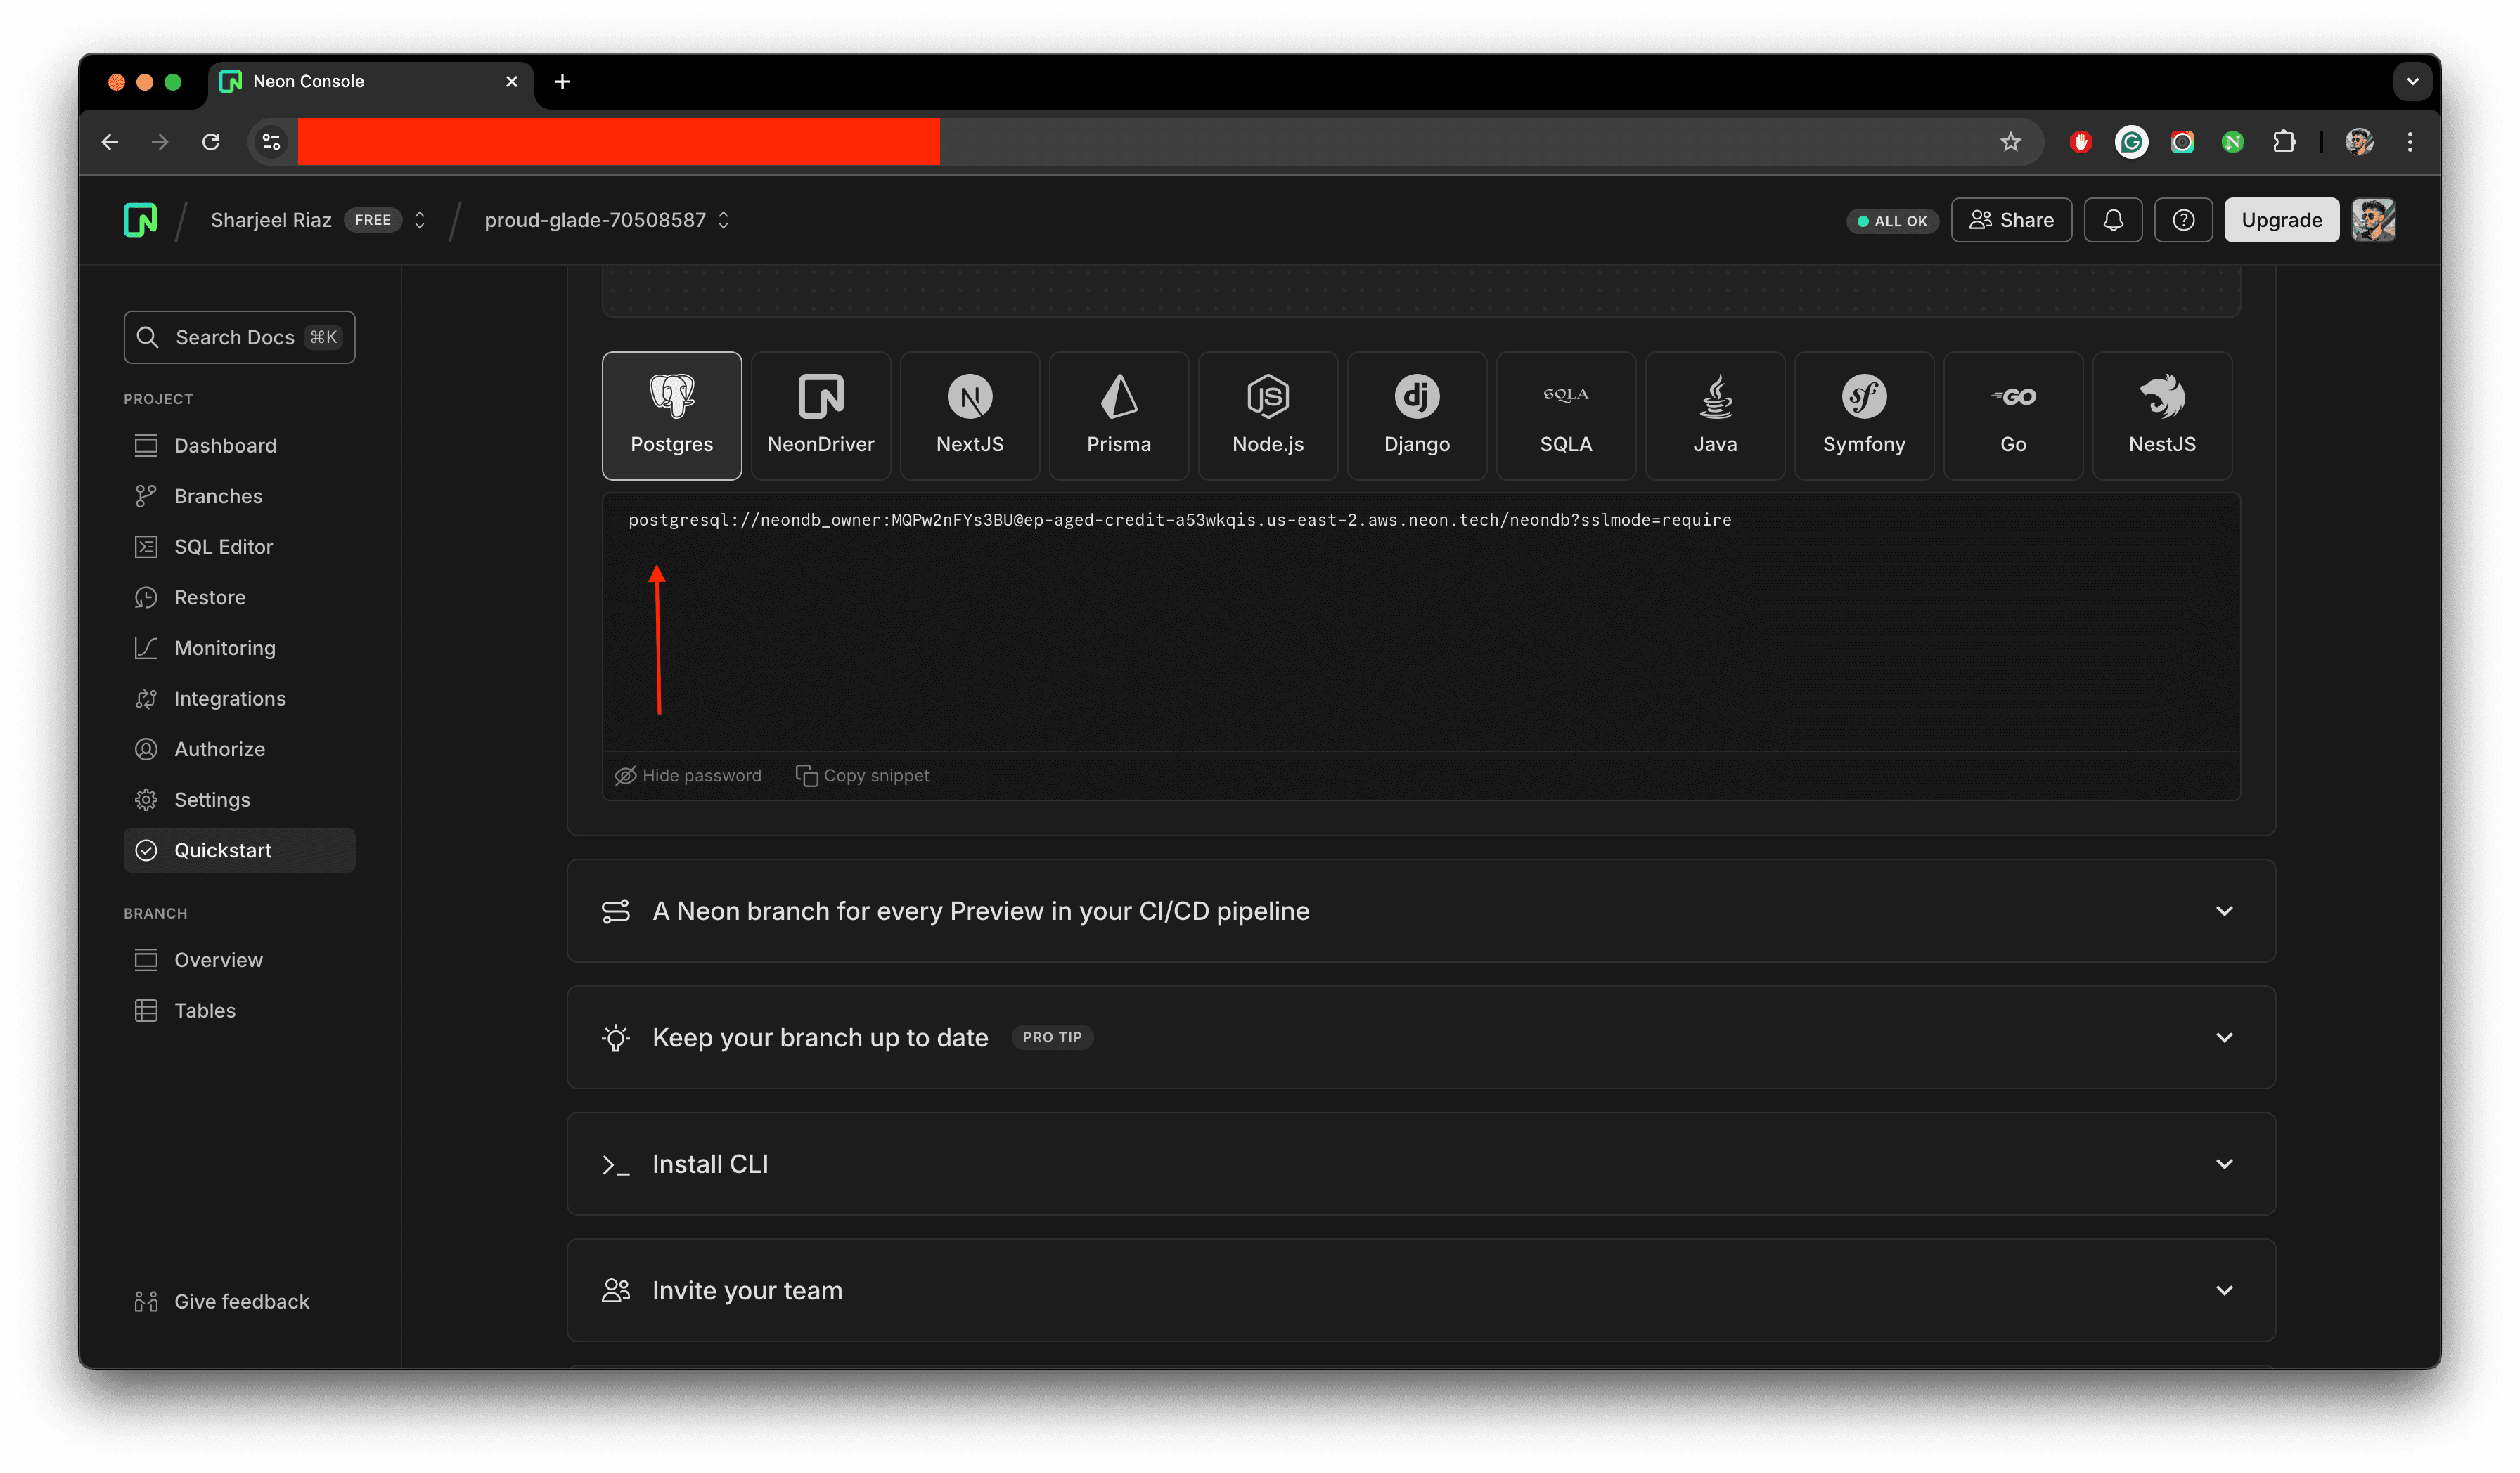Open SQL Editor in sidebar
Viewport: 2520px width, 1473px height.
pyautogui.click(x=239, y=547)
